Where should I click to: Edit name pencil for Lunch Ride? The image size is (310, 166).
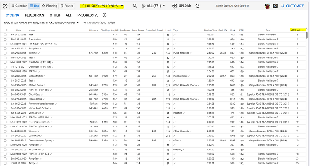41,136
